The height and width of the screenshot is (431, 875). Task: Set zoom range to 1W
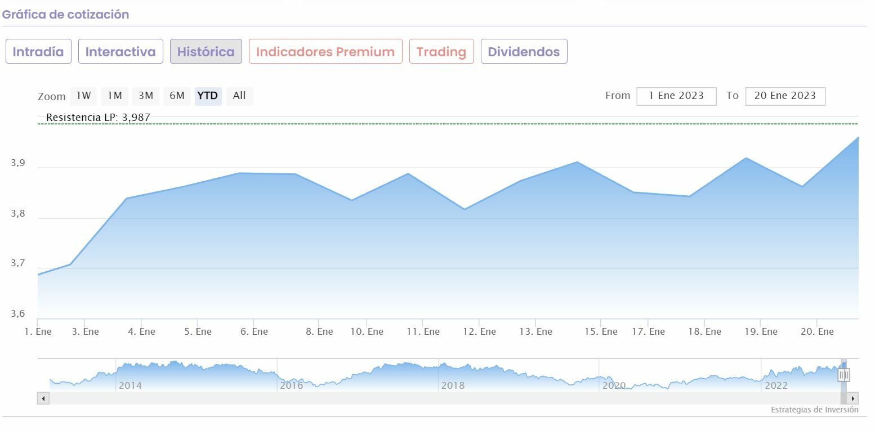click(x=83, y=96)
